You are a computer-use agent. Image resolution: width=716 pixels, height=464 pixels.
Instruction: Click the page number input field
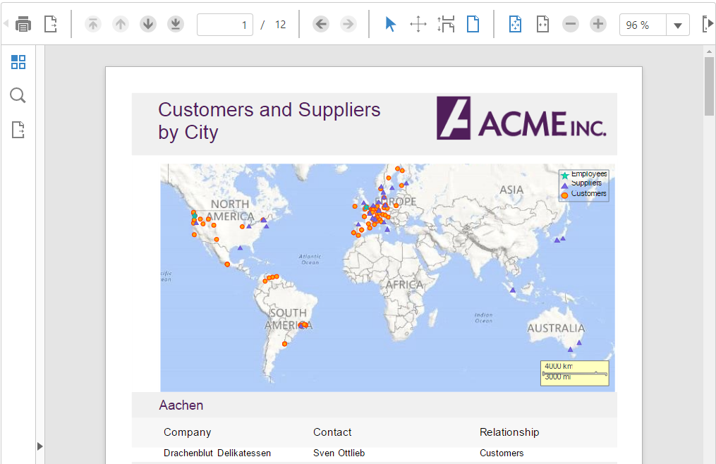coord(224,25)
